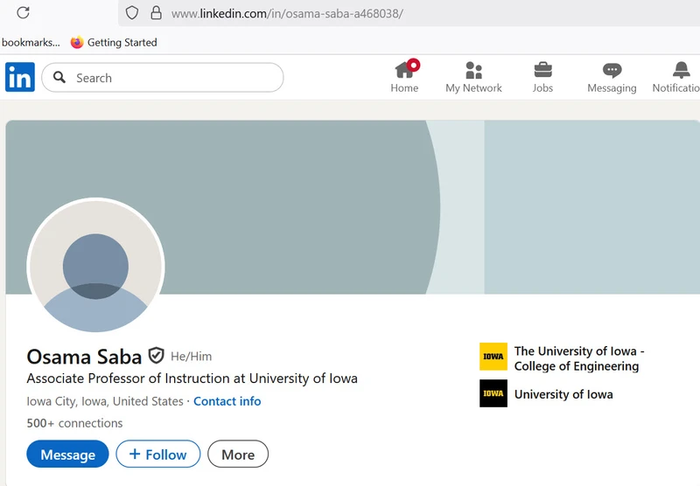700x486 pixels.
Task: Click the shield tracking protection icon
Action: point(132,13)
